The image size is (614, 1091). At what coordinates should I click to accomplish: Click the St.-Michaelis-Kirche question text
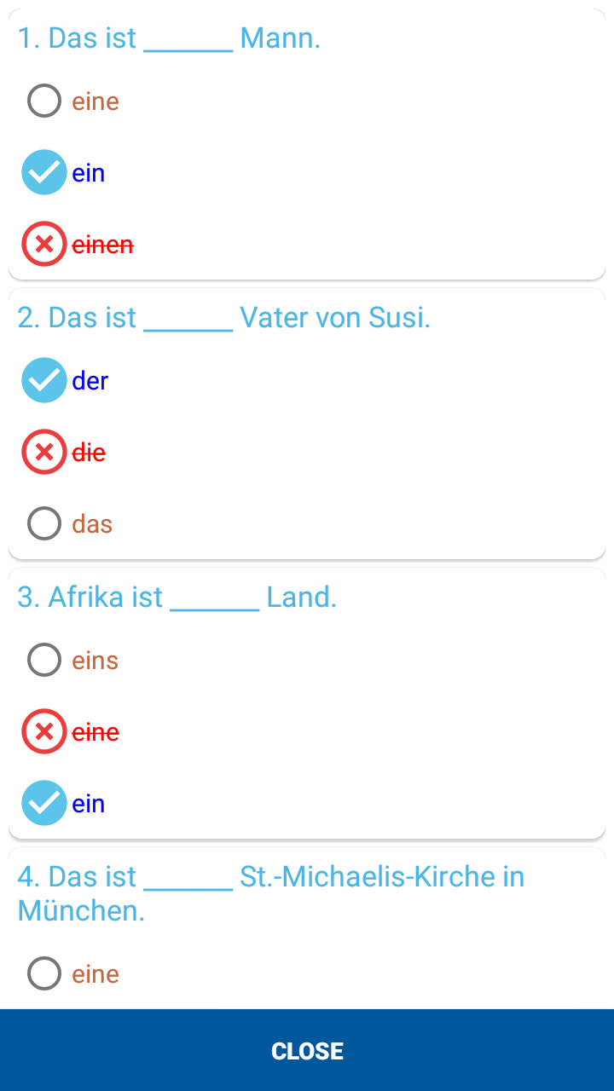pyautogui.click(x=271, y=893)
